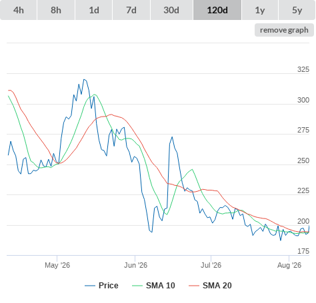Click the active 120d tab

tap(217, 10)
